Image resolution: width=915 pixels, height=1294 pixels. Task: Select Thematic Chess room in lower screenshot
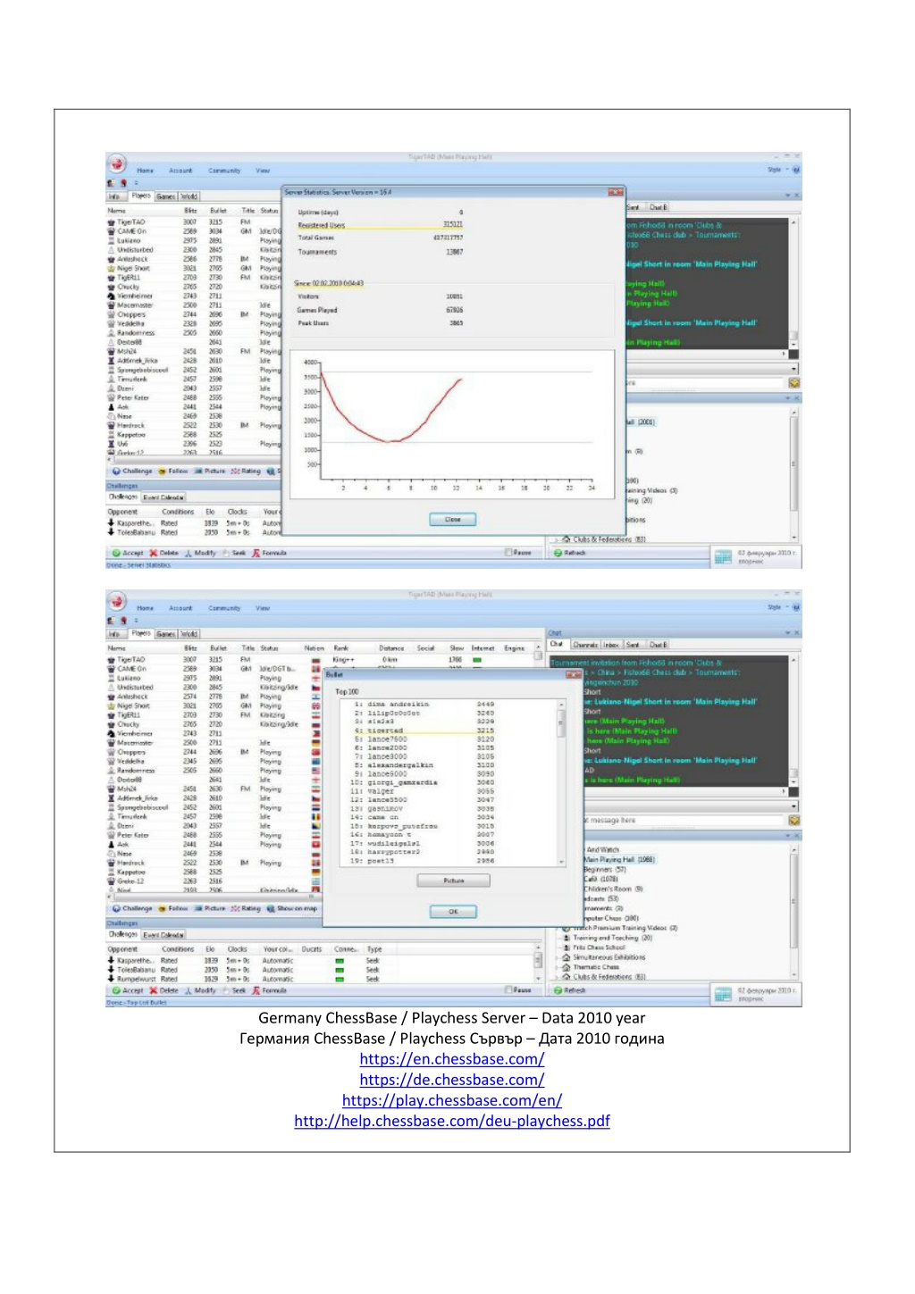pyautogui.click(x=596, y=967)
